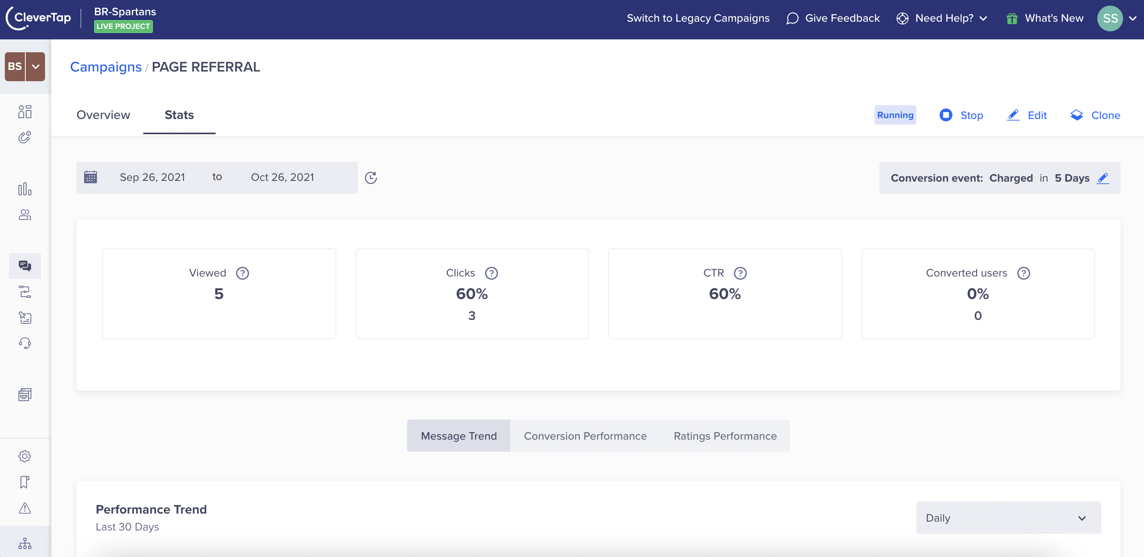Open the Journeys flow sidebar icon

click(25, 292)
